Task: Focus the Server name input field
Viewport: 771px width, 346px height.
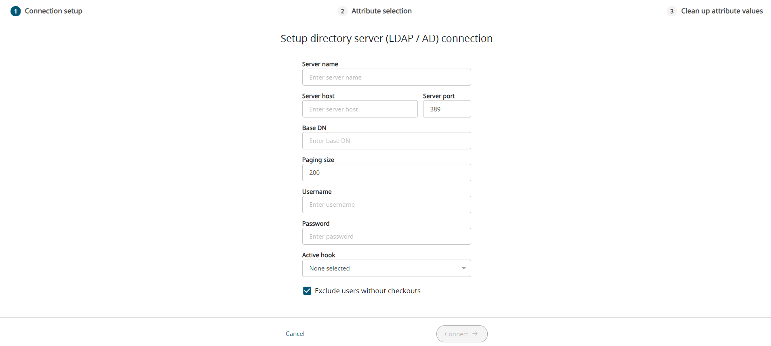Action: (x=386, y=77)
